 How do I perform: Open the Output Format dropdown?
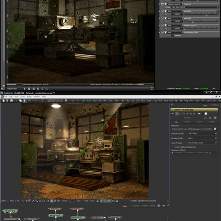[x=202, y=134]
